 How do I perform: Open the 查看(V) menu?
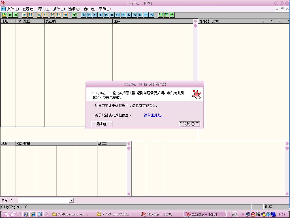[x=28, y=9]
